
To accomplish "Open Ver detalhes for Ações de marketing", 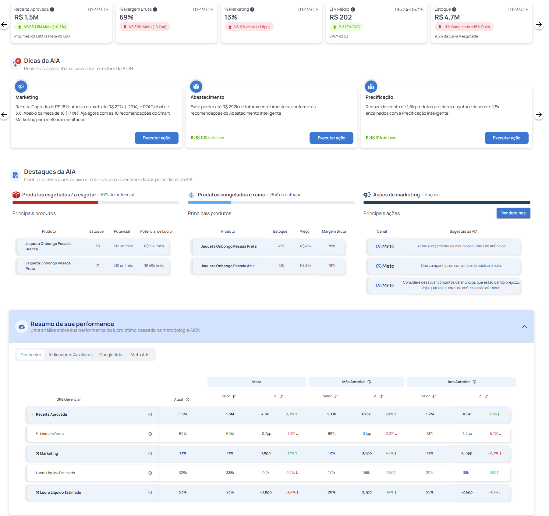I will (x=513, y=213).
